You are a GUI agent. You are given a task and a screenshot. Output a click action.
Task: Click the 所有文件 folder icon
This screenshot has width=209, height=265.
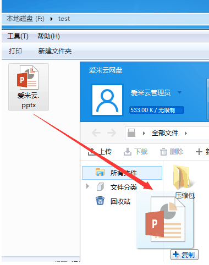(x=100, y=172)
